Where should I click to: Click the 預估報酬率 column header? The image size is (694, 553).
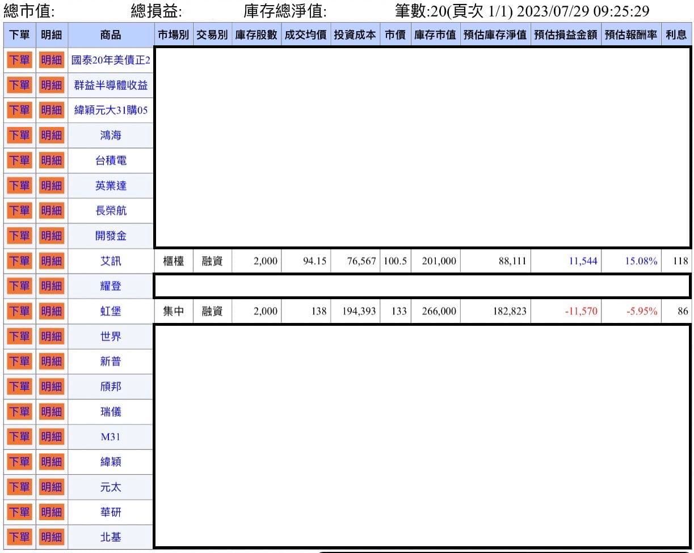630,35
